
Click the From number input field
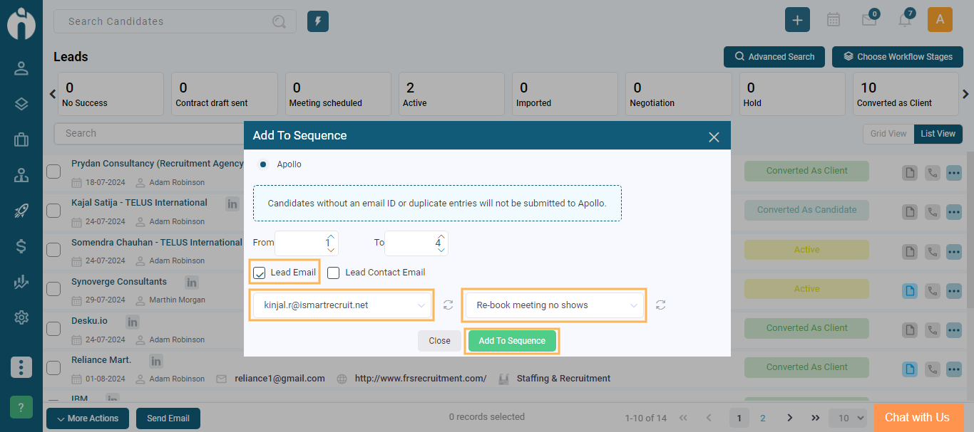pyautogui.click(x=301, y=243)
